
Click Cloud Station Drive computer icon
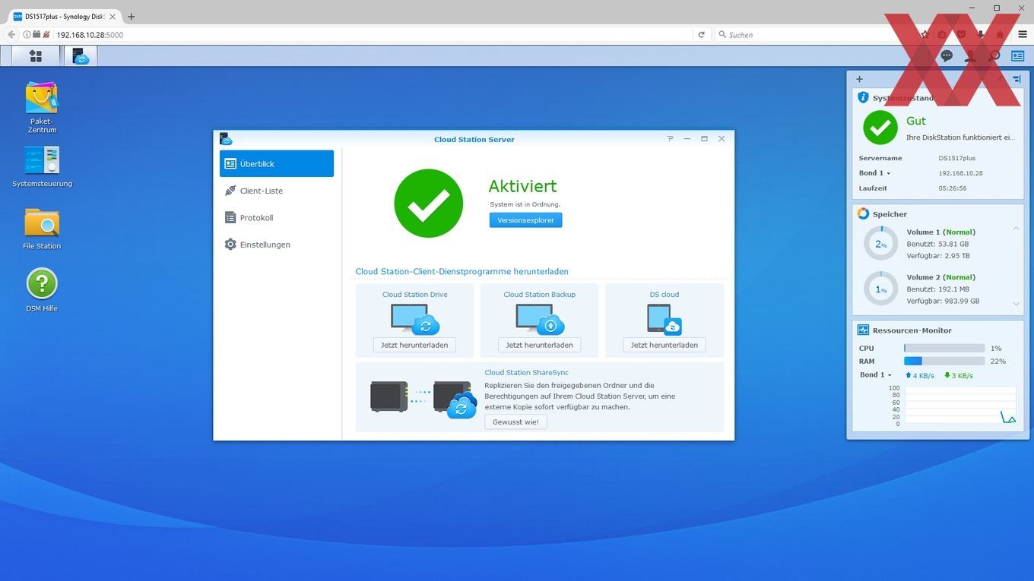(415, 318)
